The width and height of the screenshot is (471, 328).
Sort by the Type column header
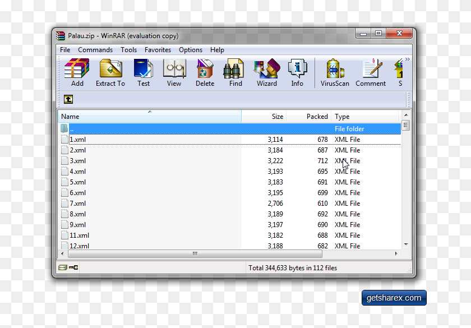click(x=364, y=117)
